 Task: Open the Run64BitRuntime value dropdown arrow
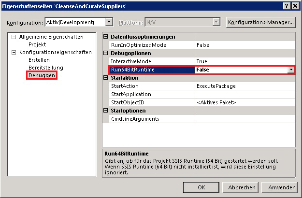point(291,70)
